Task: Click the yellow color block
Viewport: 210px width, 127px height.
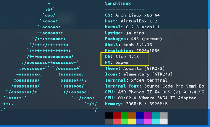Action: (x=132, y=122)
